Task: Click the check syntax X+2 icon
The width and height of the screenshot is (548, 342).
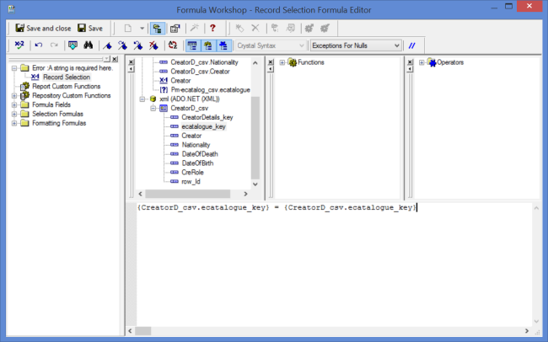Action: (18, 45)
